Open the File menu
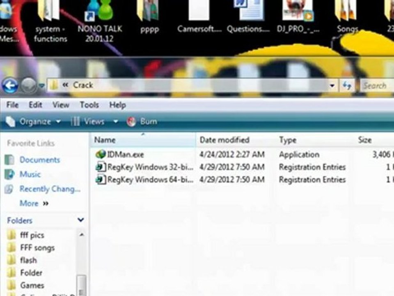The height and width of the screenshot is (296, 394). click(x=13, y=105)
